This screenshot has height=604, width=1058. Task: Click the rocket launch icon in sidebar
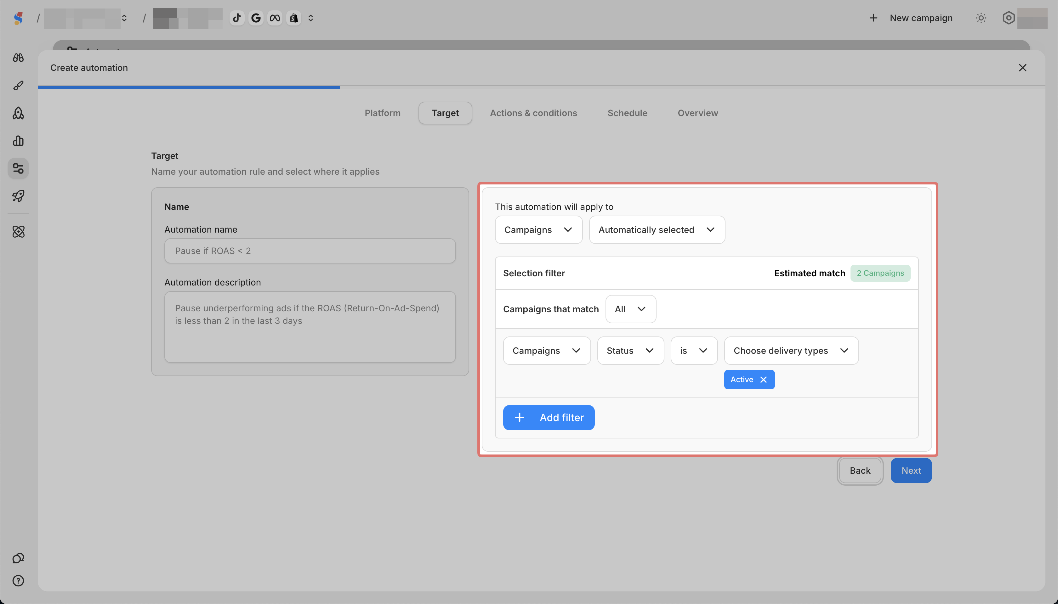pyautogui.click(x=18, y=196)
